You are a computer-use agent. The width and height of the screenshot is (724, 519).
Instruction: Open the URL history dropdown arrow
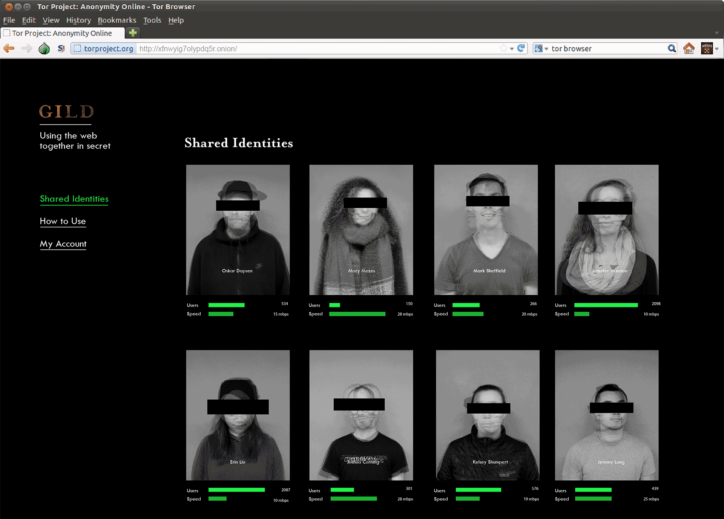(x=512, y=49)
